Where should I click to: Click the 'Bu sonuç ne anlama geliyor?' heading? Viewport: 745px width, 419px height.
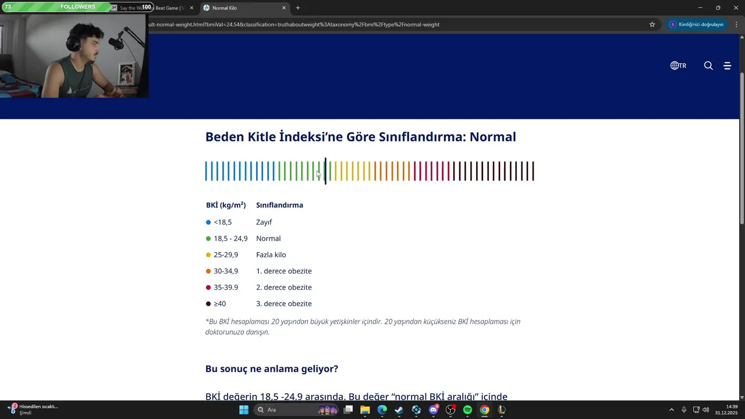tap(272, 369)
